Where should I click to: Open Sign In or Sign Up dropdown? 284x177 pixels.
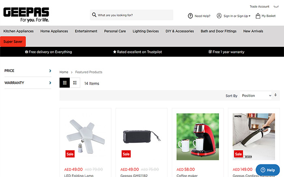point(237,16)
